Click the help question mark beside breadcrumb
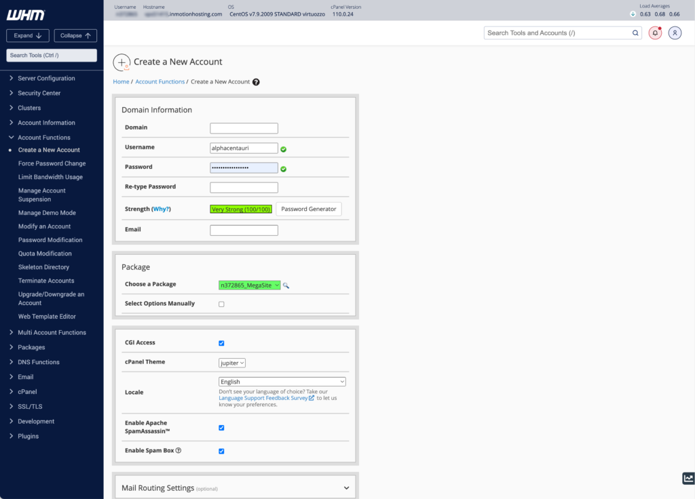The width and height of the screenshot is (695, 499). click(x=256, y=82)
